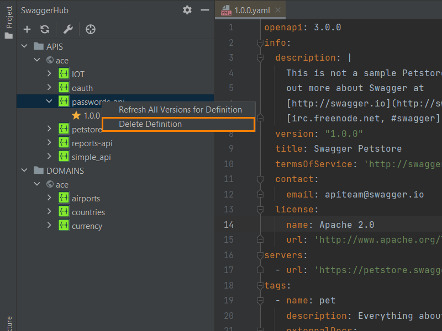Viewport: 442px width, 331px height.
Task: Close the 1.0.0.yaml tab
Action: pyautogui.click(x=278, y=10)
